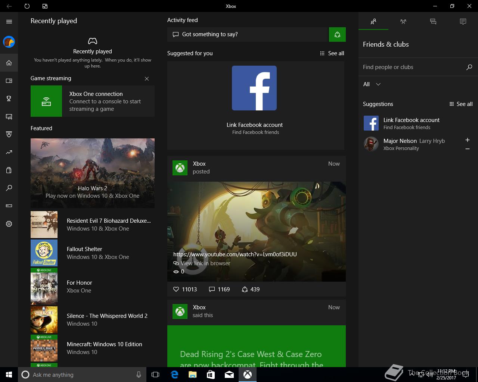Open Resident Evil 7 Biohazard Deluxe entry
Image resolution: width=478 pixels, height=382 pixels.
pyautogui.click(x=93, y=225)
